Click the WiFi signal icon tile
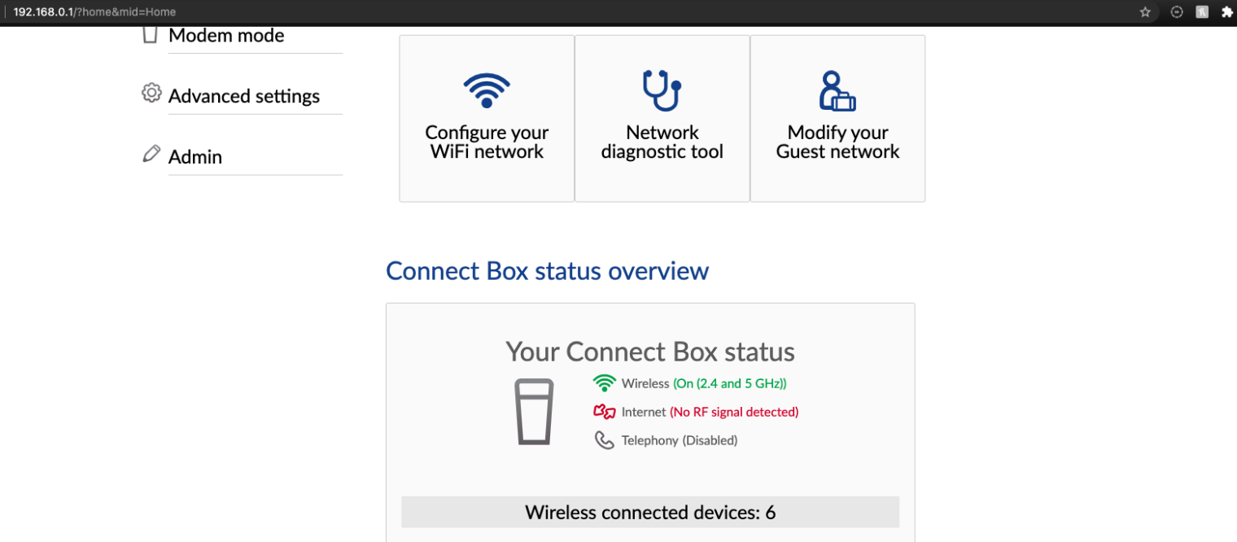The width and height of the screenshot is (1237, 542). pos(487,90)
